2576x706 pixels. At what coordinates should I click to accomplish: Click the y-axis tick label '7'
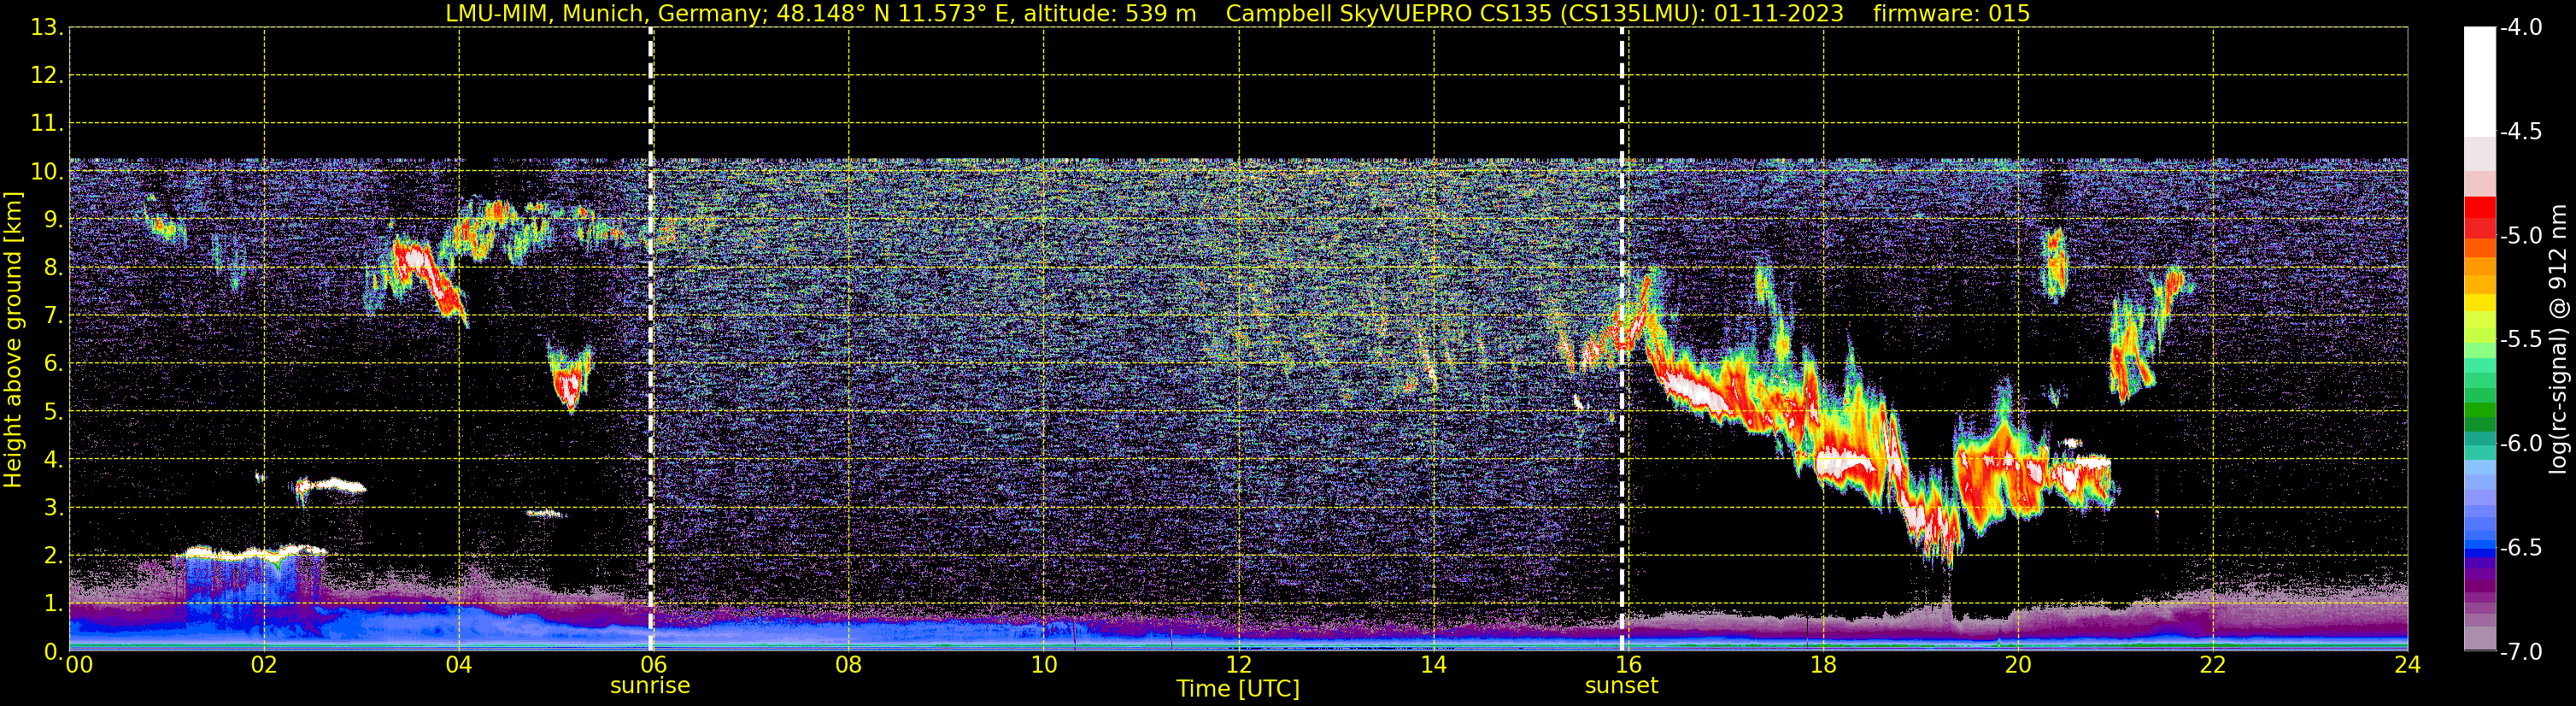[52, 316]
